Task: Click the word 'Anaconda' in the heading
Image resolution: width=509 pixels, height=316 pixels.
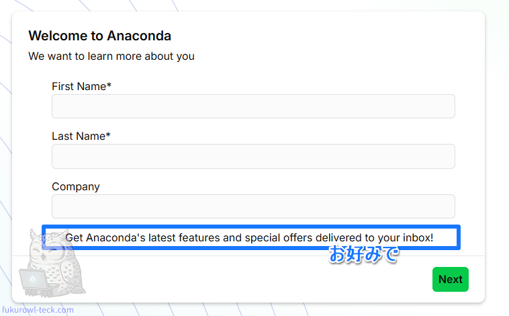Action: [139, 36]
